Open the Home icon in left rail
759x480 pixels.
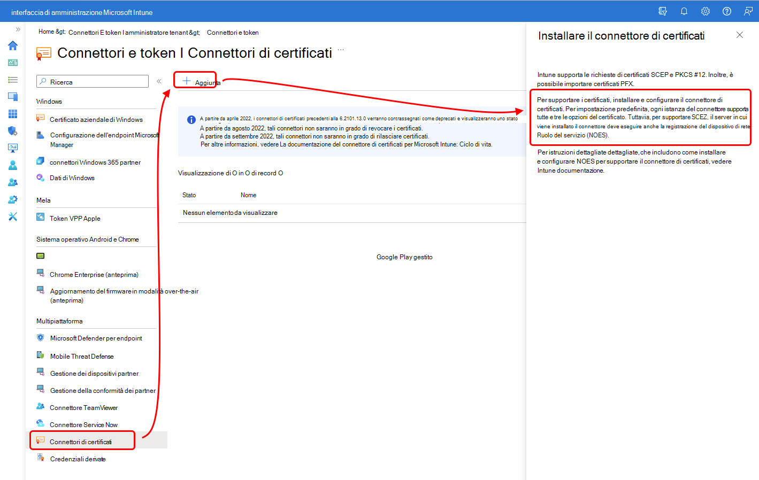13,45
